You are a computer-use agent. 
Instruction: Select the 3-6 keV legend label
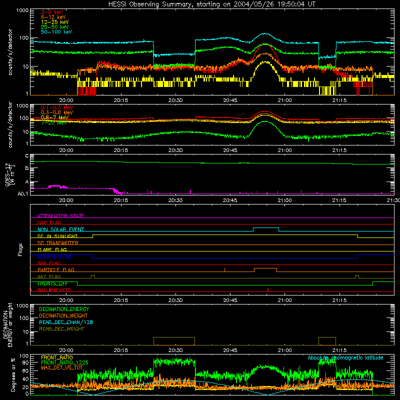[x=52, y=12]
